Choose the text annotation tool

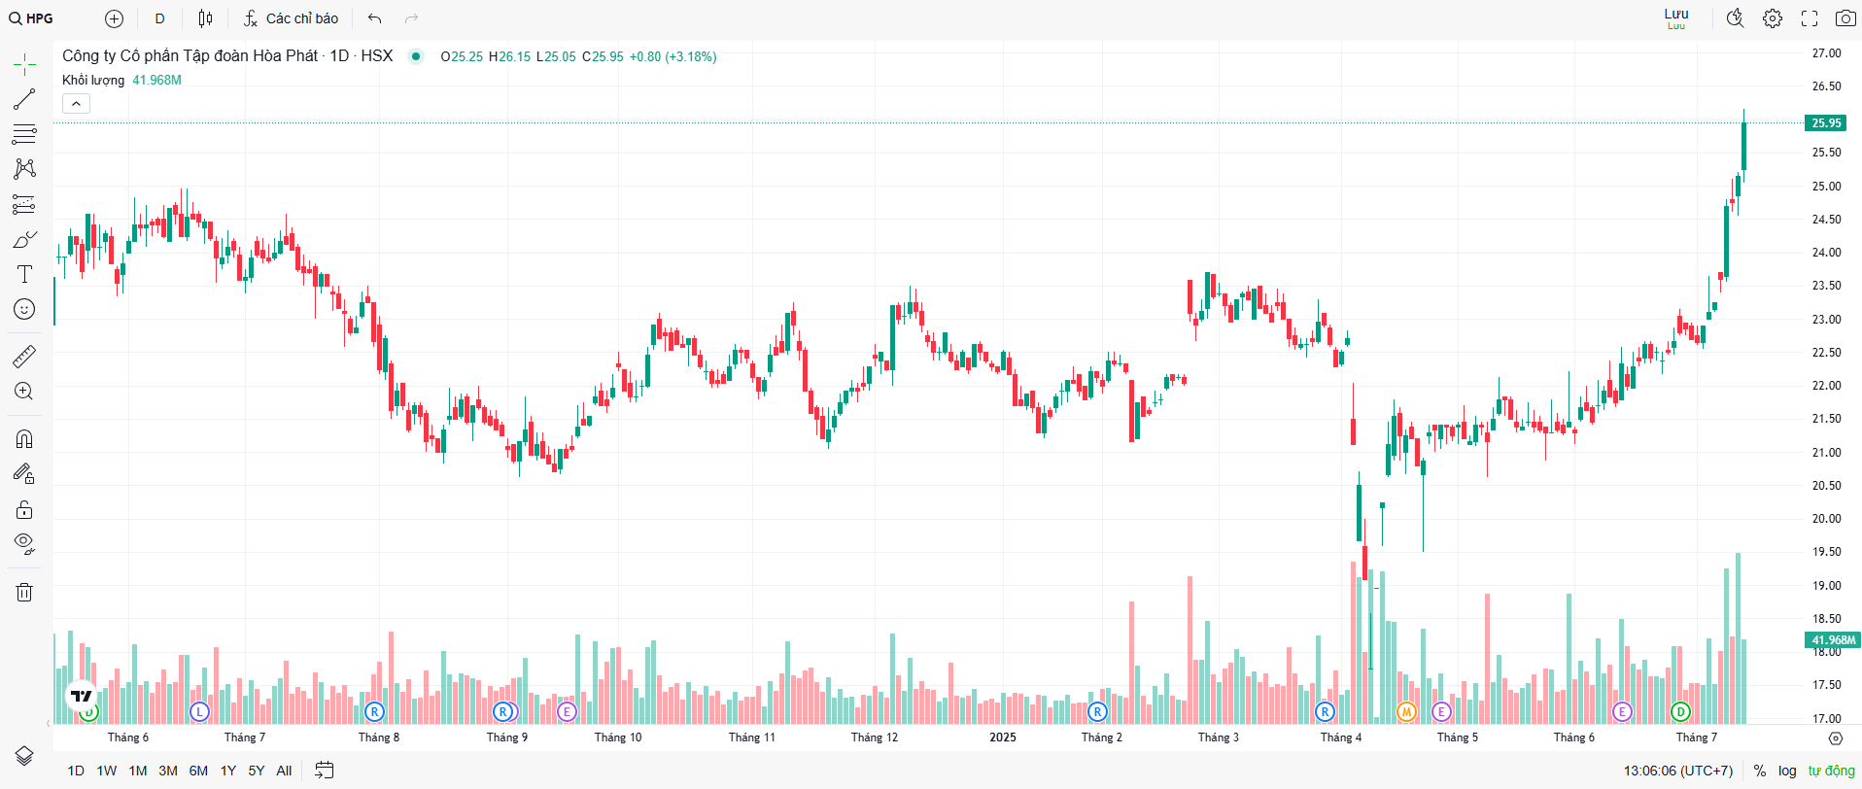point(24,274)
